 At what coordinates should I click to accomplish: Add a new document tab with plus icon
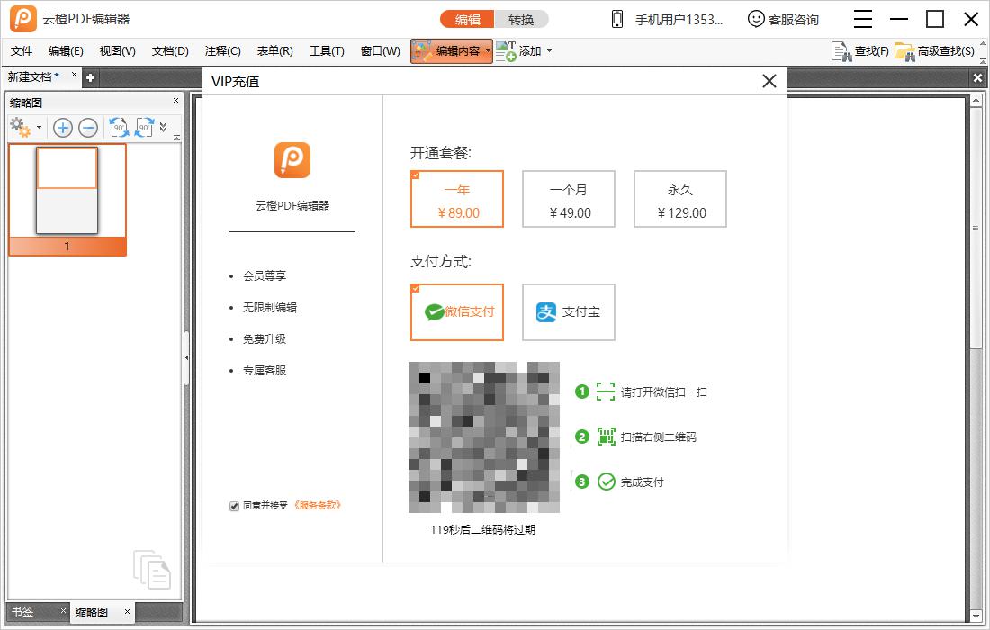90,77
